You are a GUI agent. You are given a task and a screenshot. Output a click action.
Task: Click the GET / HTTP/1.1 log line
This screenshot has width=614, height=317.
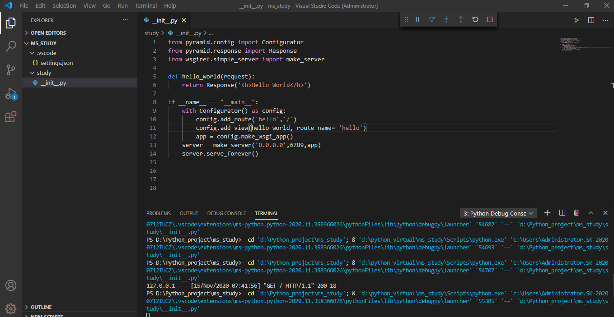tap(241, 285)
